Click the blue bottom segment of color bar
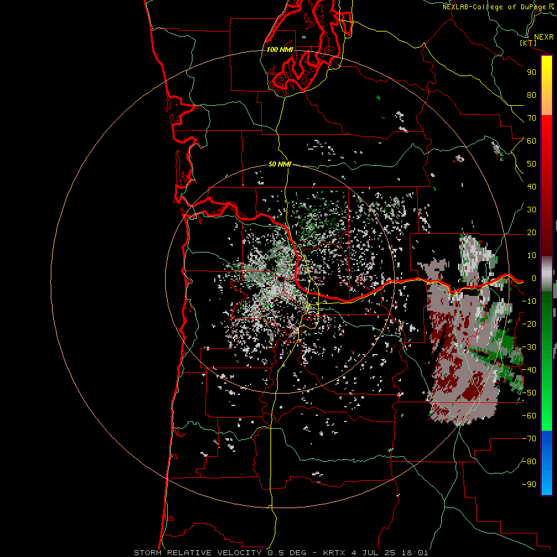The image size is (557, 557). 546,463
